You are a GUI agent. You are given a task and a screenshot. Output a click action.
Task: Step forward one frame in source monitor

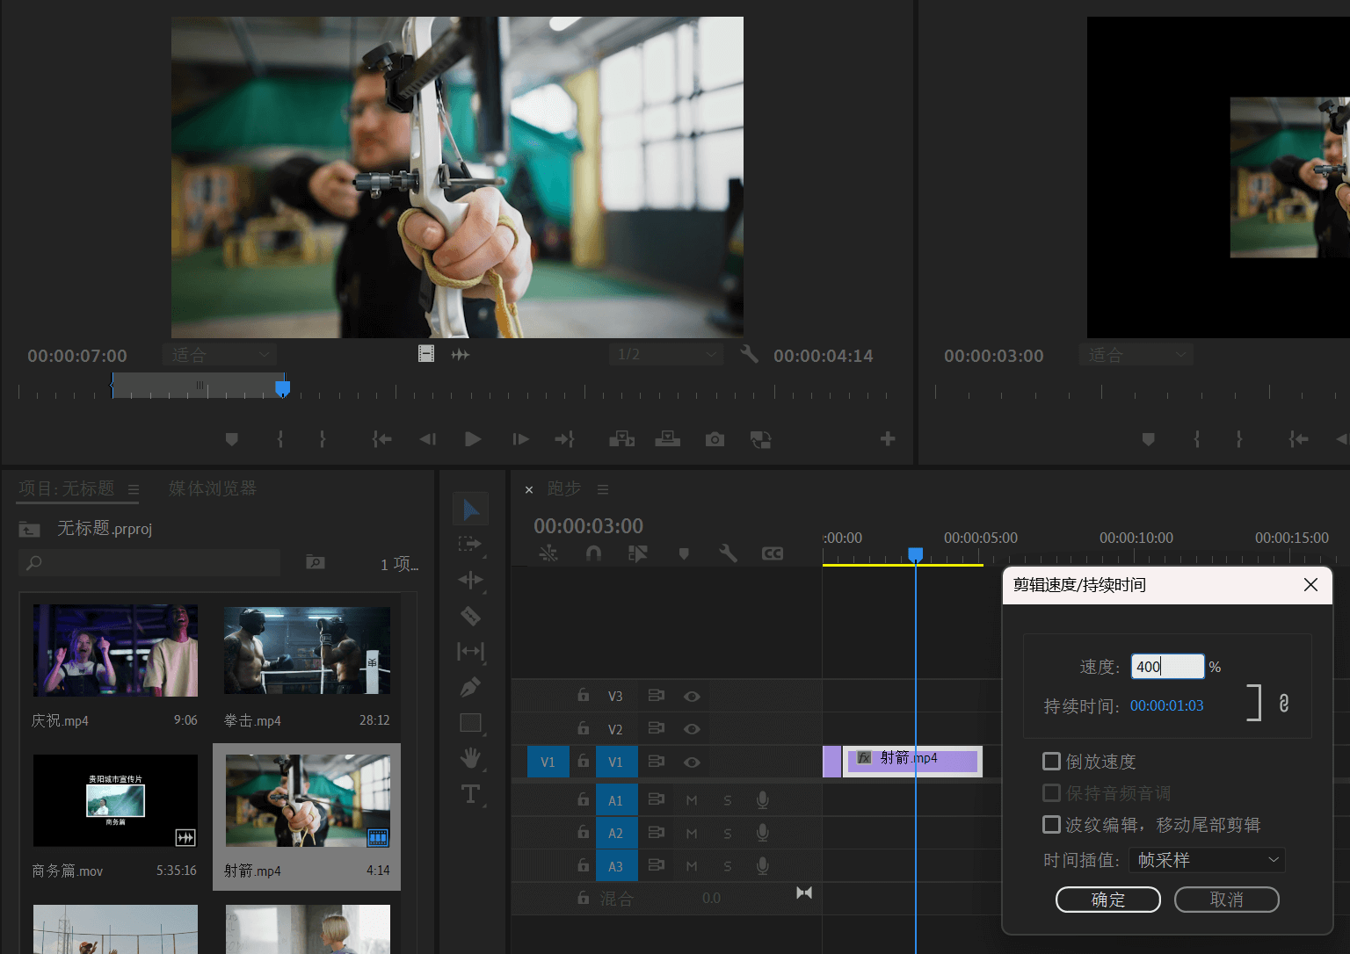coord(520,439)
